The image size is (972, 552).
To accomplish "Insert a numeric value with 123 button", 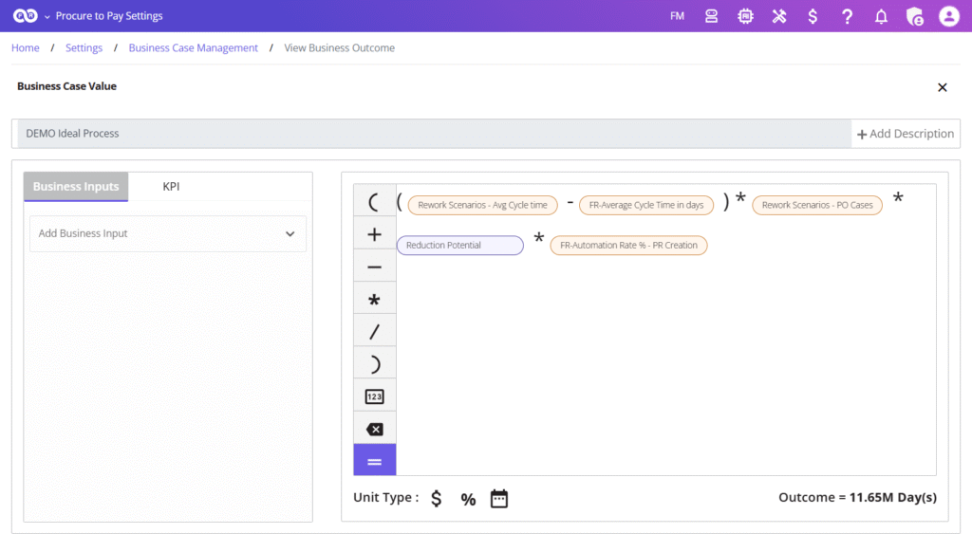I will 374,396.
